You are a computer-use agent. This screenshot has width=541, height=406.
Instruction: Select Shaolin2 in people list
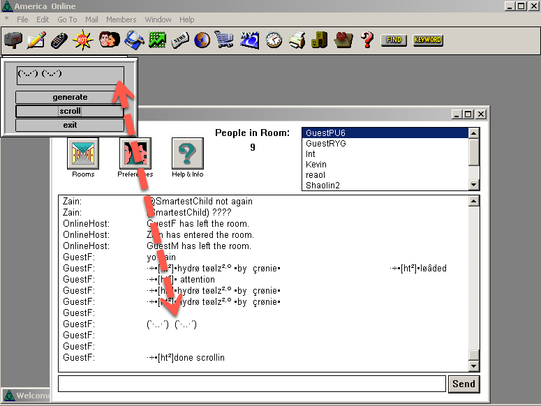385,186
